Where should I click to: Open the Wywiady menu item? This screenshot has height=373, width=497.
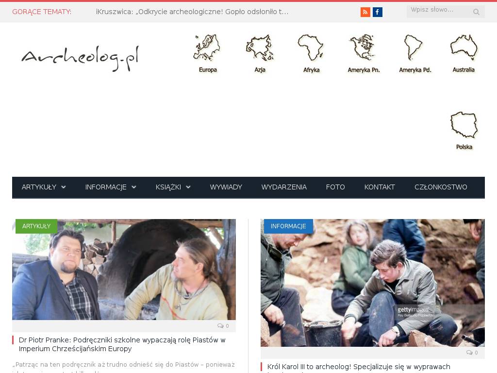pyautogui.click(x=226, y=187)
